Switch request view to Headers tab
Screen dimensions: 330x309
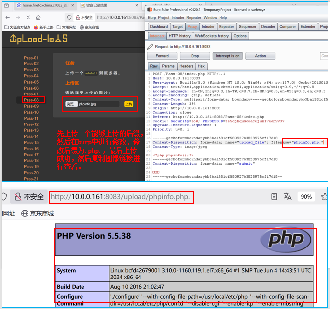(186, 66)
